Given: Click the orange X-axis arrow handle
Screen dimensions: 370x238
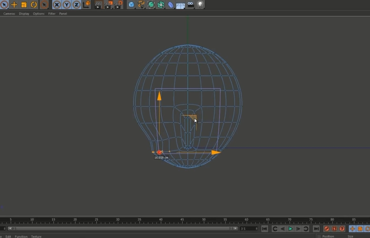Looking at the screenshot, I should click(216, 152).
